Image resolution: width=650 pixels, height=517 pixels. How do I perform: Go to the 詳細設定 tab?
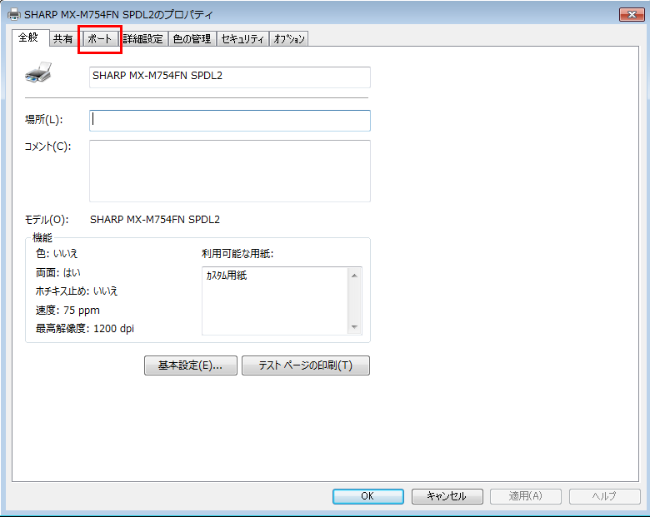(x=142, y=38)
